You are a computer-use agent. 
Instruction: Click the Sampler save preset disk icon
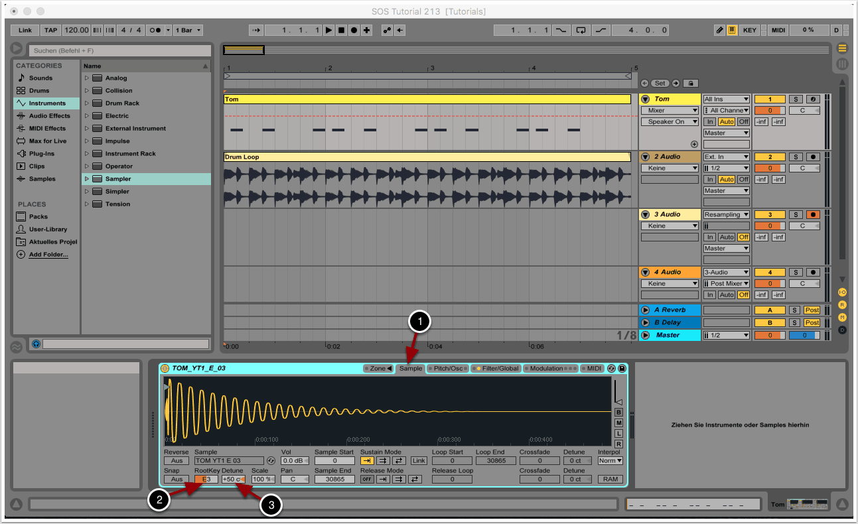point(622,369)
